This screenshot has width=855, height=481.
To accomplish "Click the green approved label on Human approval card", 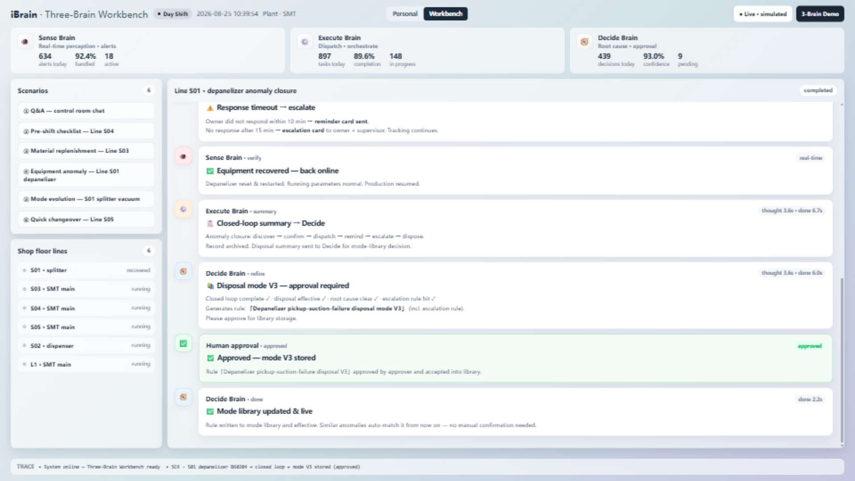I will pos(810,346).
